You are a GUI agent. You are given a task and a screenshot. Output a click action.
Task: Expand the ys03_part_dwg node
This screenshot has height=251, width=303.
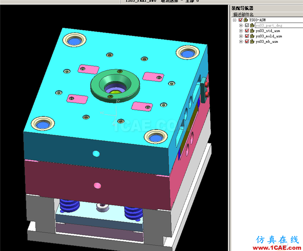point(241,25)
